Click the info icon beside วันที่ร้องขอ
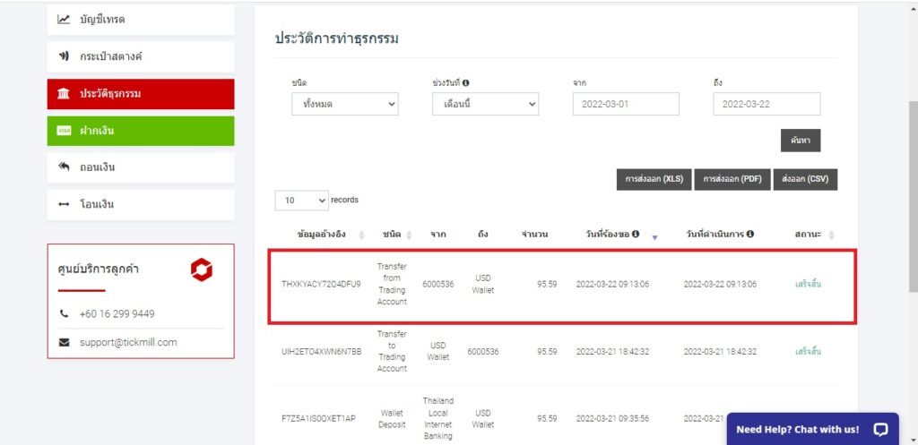Screen dimensions: 918x445 (636, 235)
